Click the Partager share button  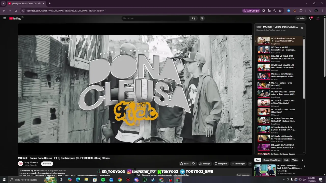205,164
